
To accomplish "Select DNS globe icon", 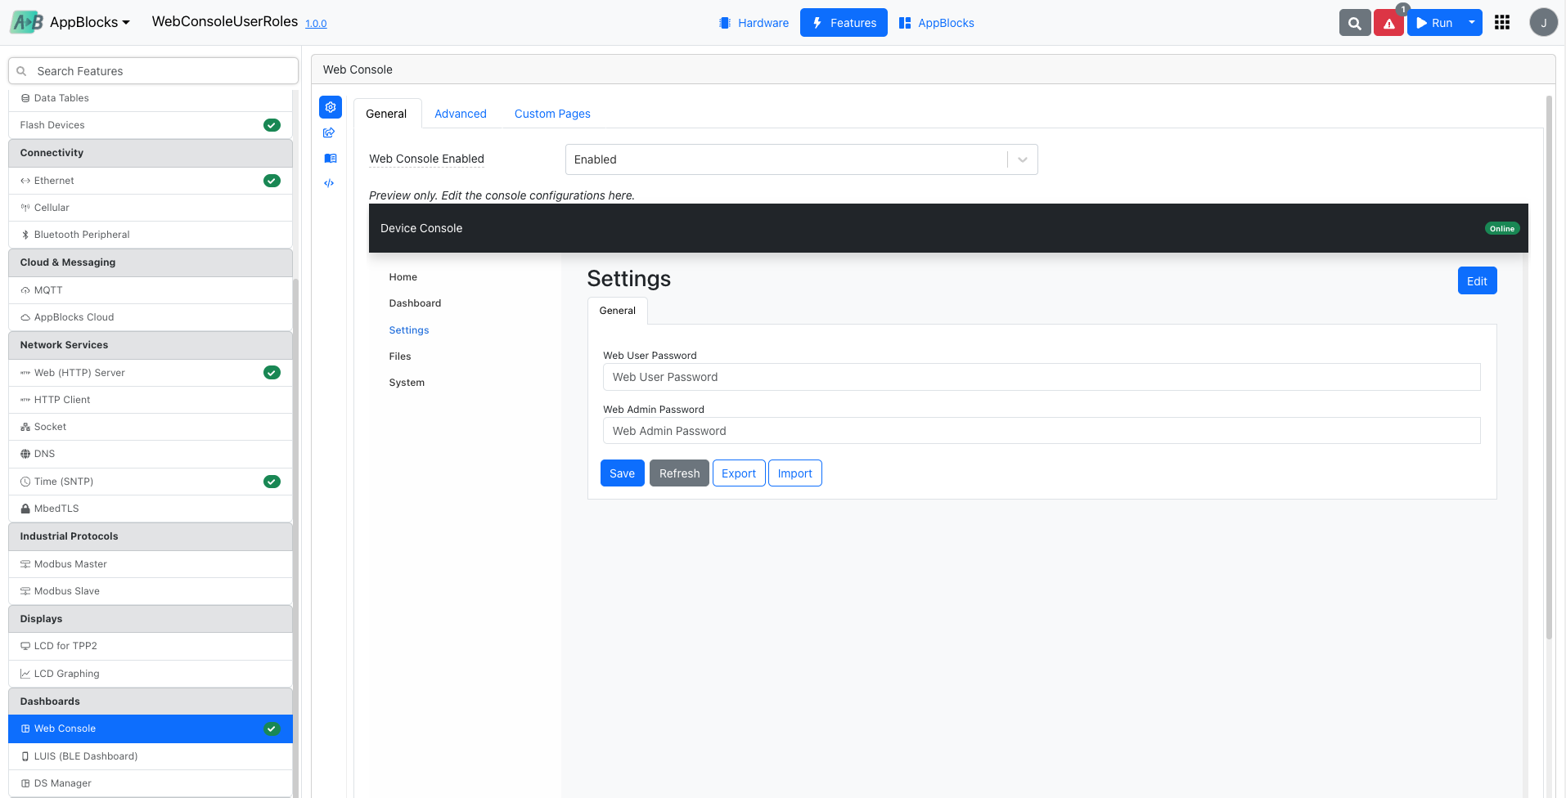I will [x=25, y=454].
